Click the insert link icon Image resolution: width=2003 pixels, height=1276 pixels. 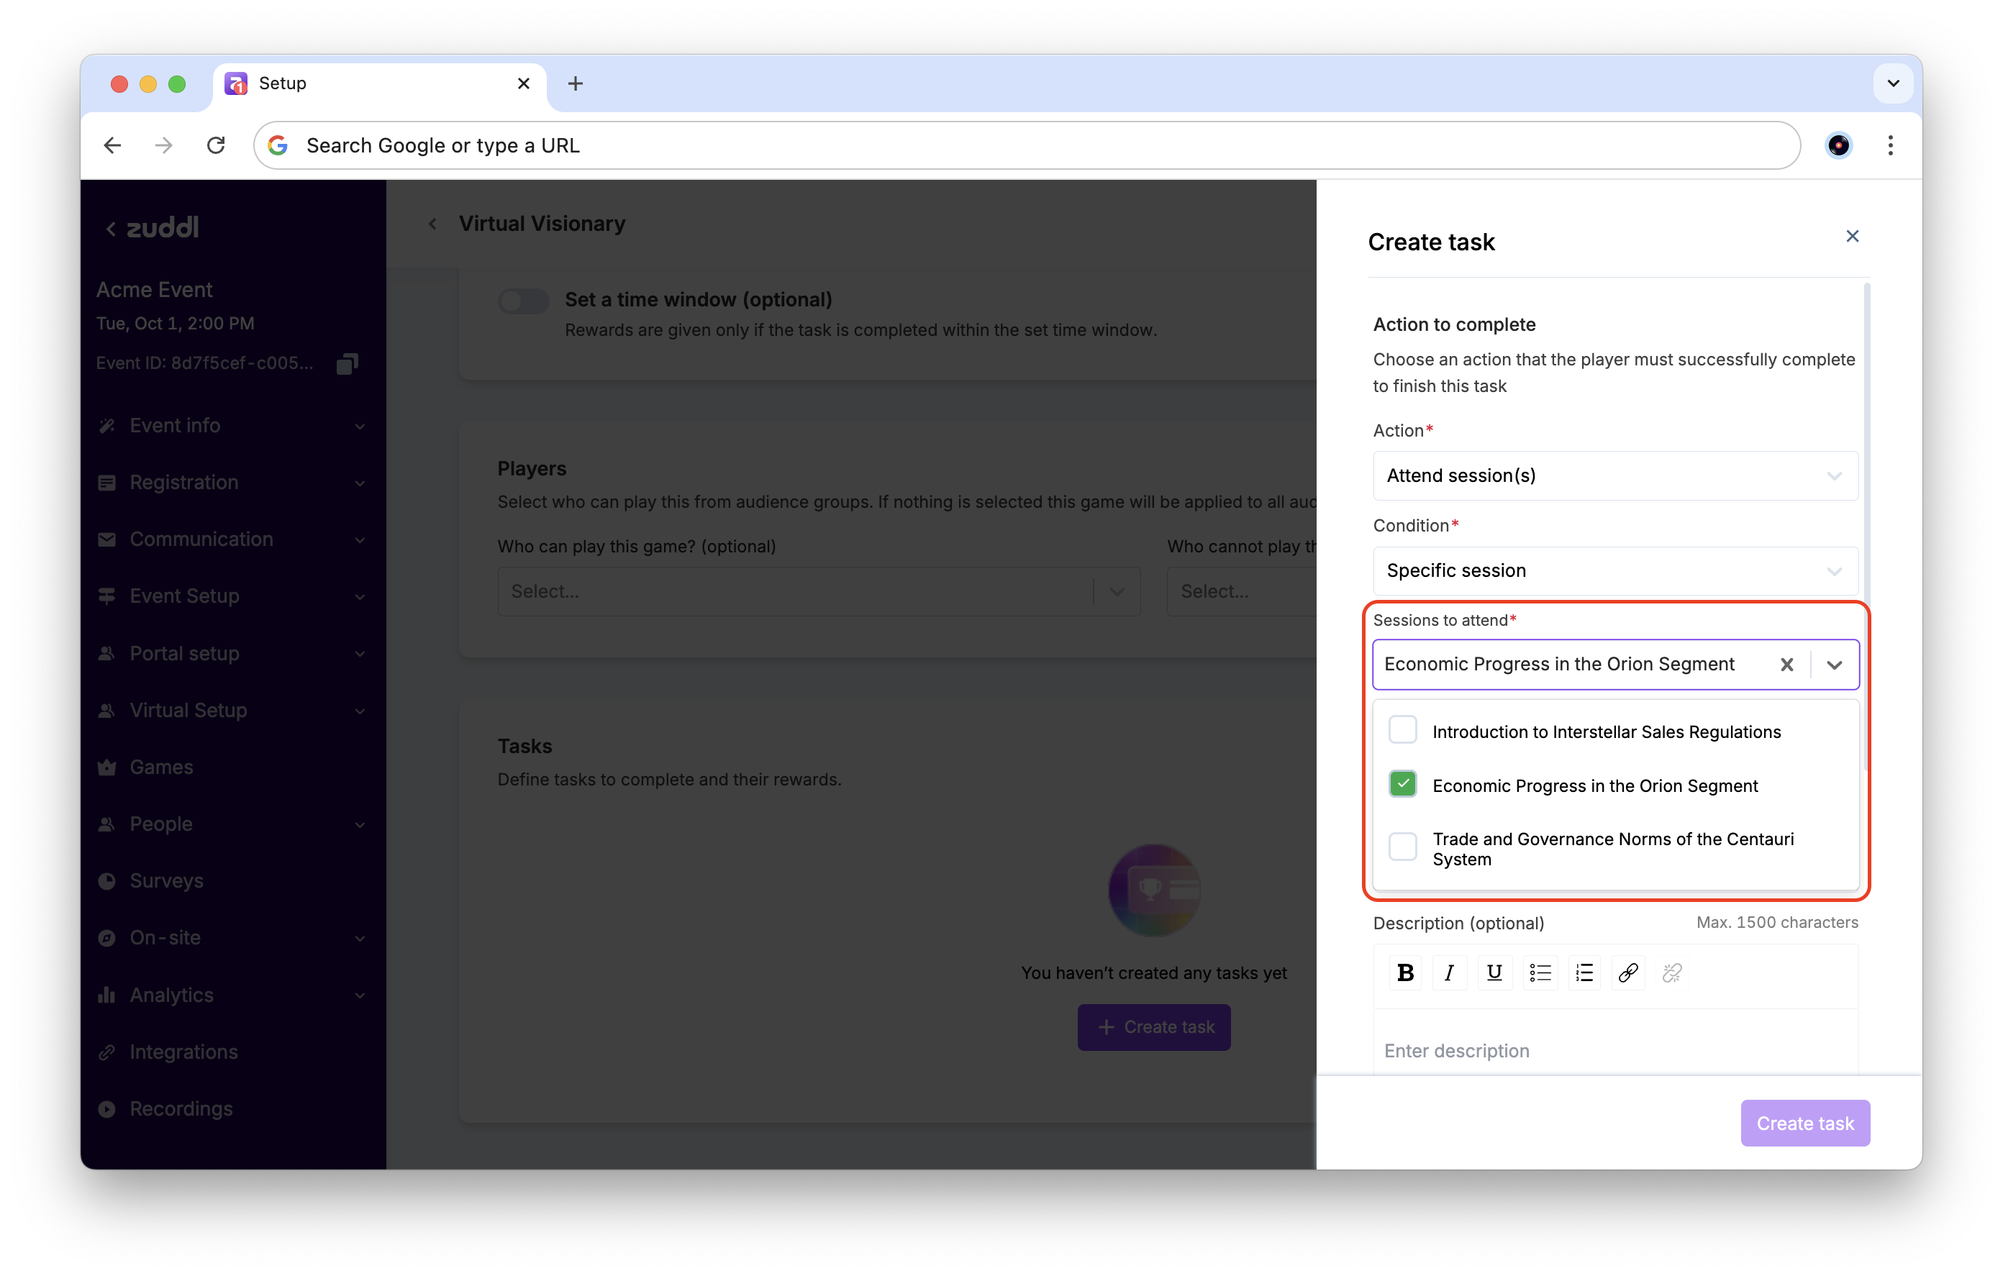(x=1628, y=972)
